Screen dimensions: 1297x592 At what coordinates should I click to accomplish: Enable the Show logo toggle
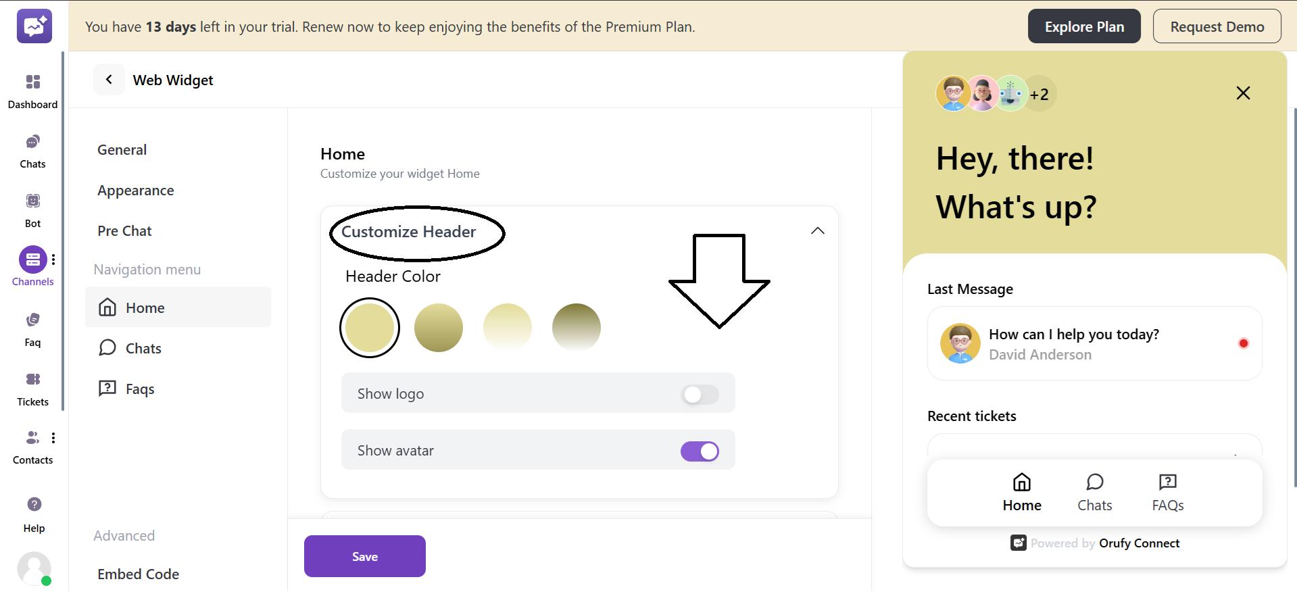[x=700, y=395]
